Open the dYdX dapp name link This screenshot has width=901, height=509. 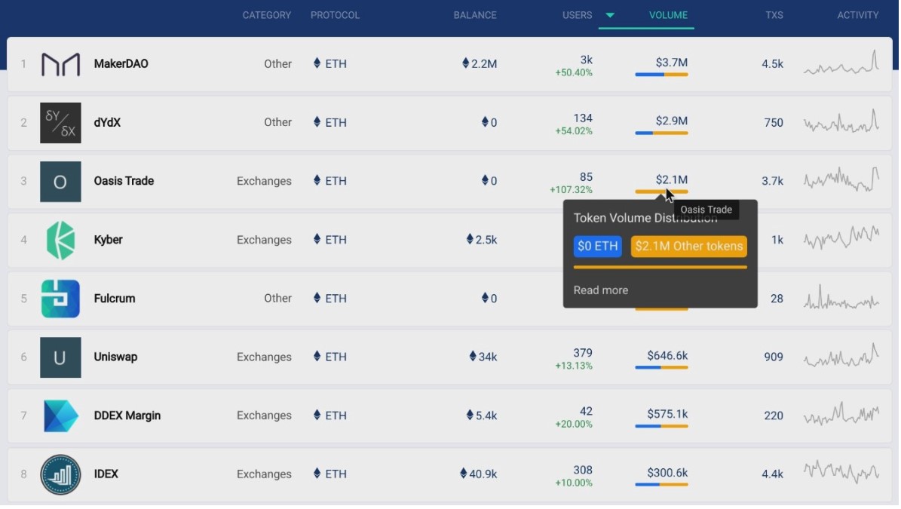pyautogui.click(x=108, y=122)
